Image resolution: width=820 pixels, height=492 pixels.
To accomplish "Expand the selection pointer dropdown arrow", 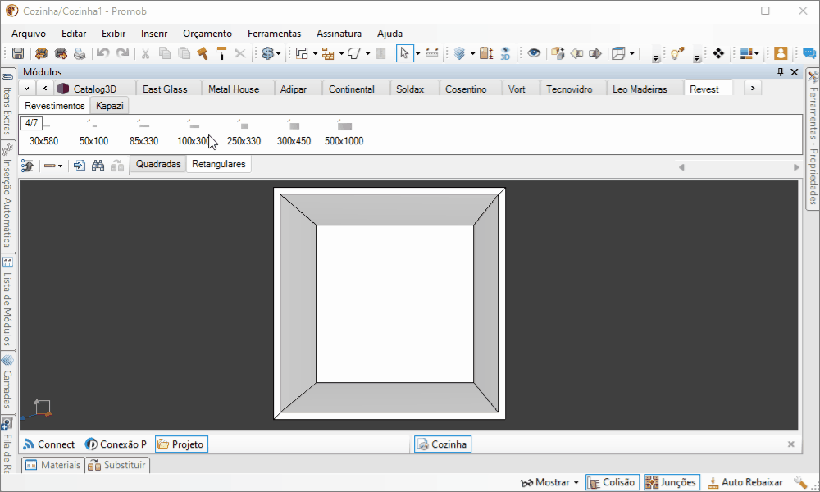I will 418,54.
